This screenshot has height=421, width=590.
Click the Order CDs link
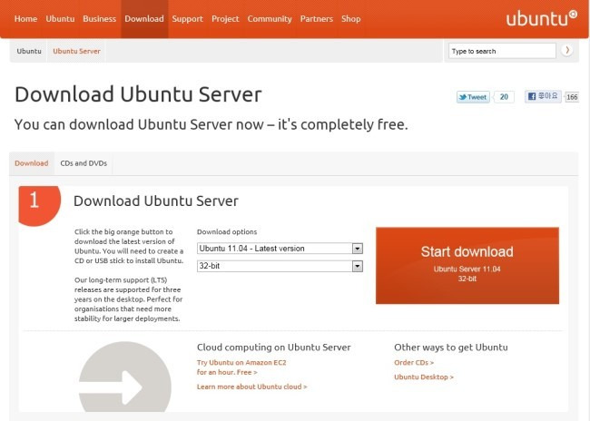tap(414, 363)
